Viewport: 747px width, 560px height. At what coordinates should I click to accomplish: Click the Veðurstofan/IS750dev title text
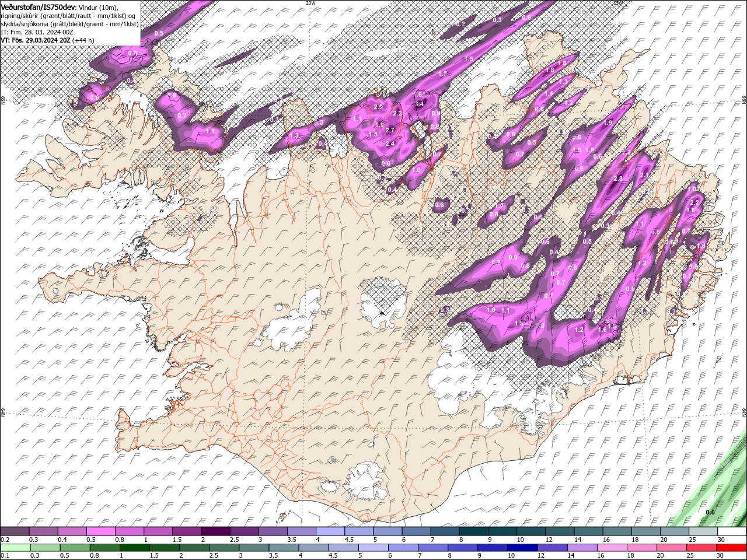click(x=38, y=6)
